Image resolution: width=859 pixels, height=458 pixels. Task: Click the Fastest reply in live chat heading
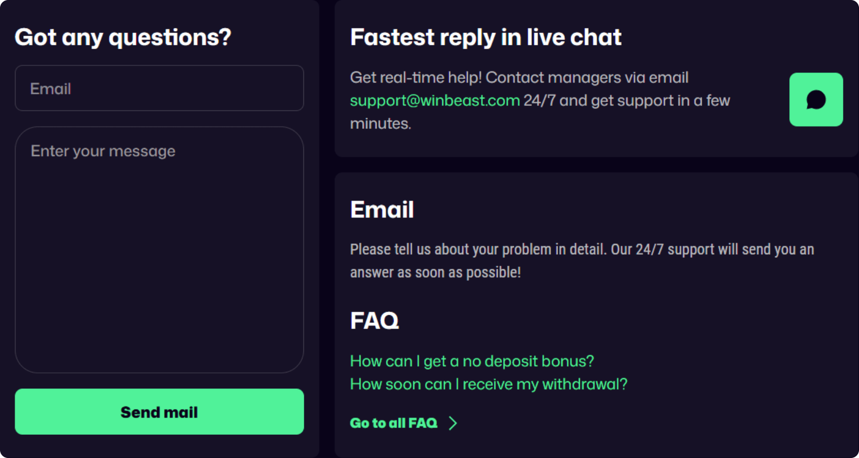pos(485,37)
